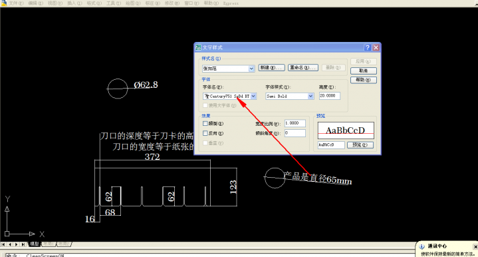Go to previous layout tab arrow
The width and height of the screenshot is (478, 257).
(x=10, y=244)
